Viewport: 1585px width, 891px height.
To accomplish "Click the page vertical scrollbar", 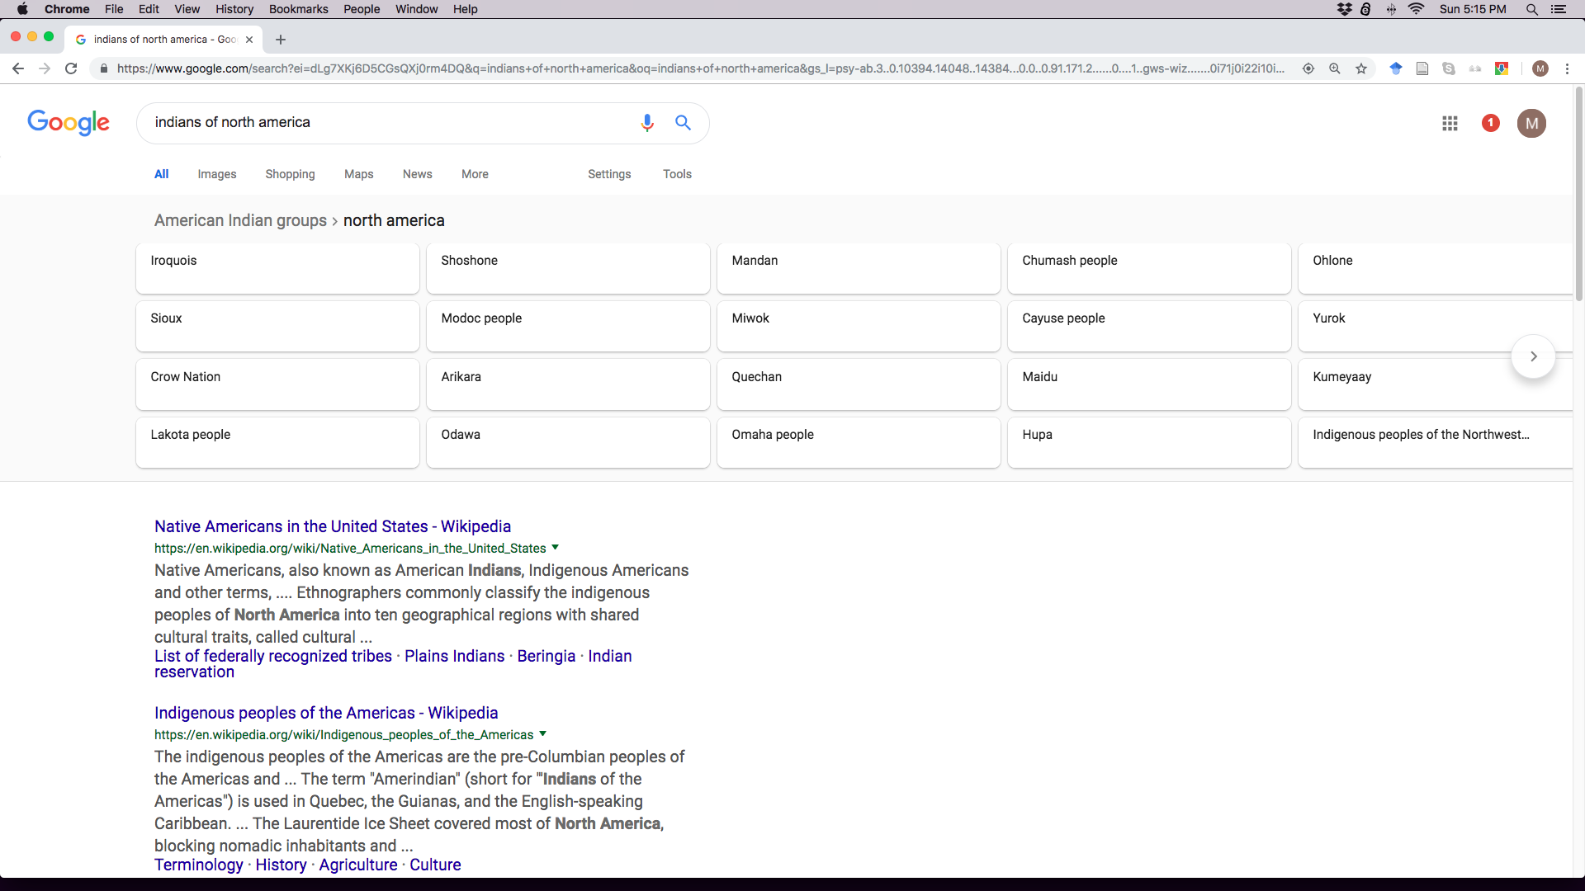I will pyautogui.click(x=1578, y=194).
